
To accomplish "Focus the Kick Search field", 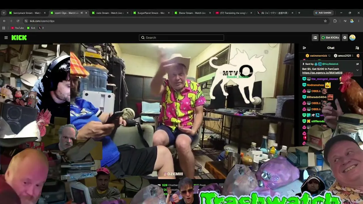I will [x=181, y=37].
